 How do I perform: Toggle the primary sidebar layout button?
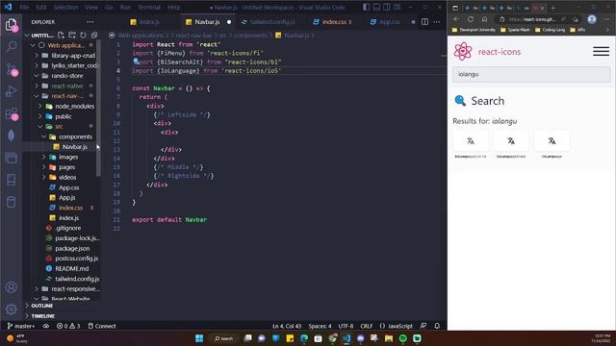[x=366, y=7]
